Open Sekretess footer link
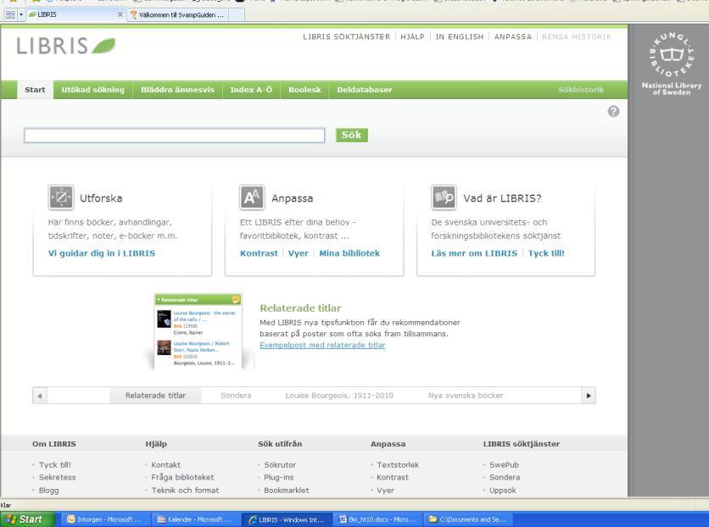 pyautogui.click(x=58, y=477)
